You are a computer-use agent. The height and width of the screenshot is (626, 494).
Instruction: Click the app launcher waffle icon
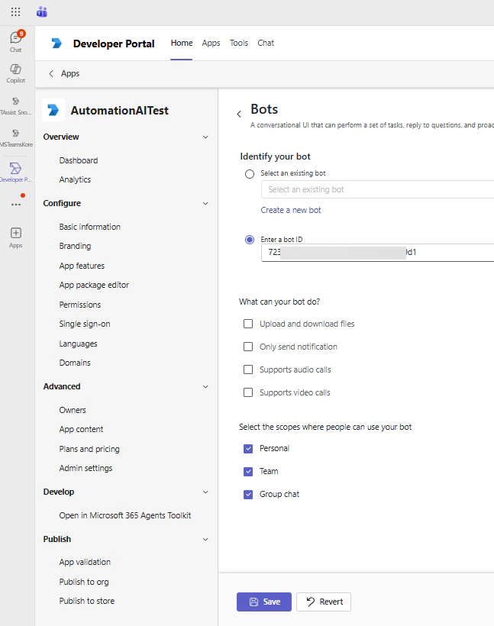tap(15, 12)
